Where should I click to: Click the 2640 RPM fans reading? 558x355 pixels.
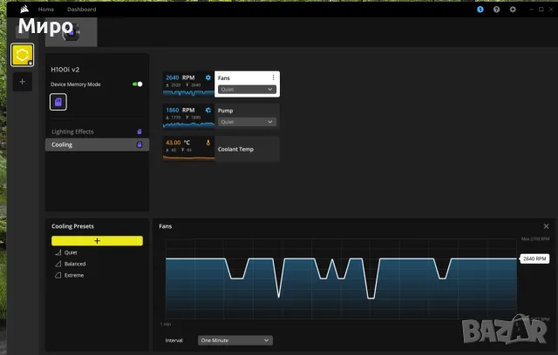point(180,77)
